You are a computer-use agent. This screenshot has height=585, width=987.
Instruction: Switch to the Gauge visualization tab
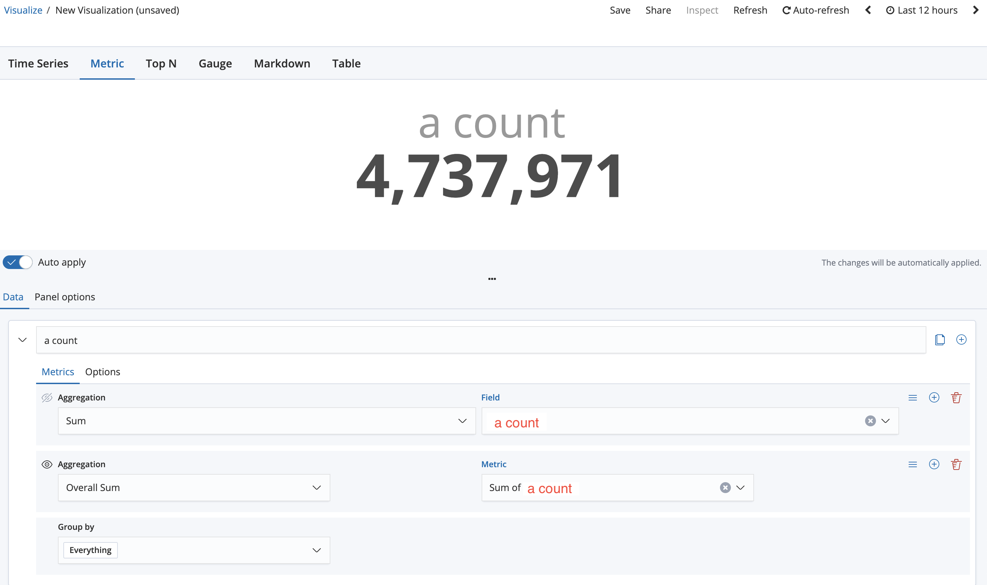coord(215,63)
